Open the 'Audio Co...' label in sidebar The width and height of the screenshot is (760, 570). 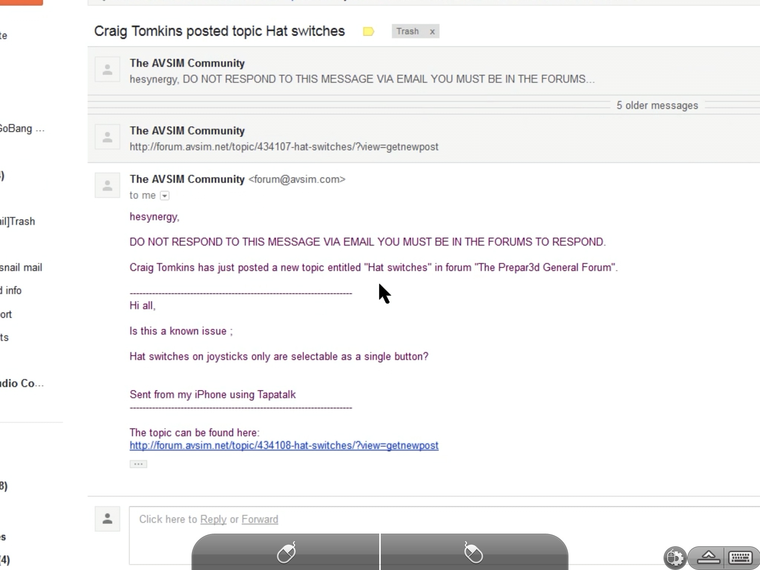pos(22,383)
